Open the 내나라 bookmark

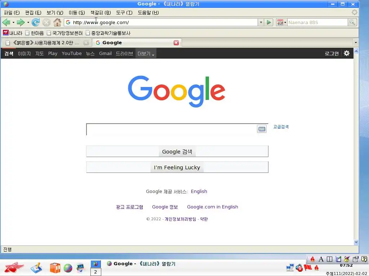pyautogui.click(x=13, y=33)
